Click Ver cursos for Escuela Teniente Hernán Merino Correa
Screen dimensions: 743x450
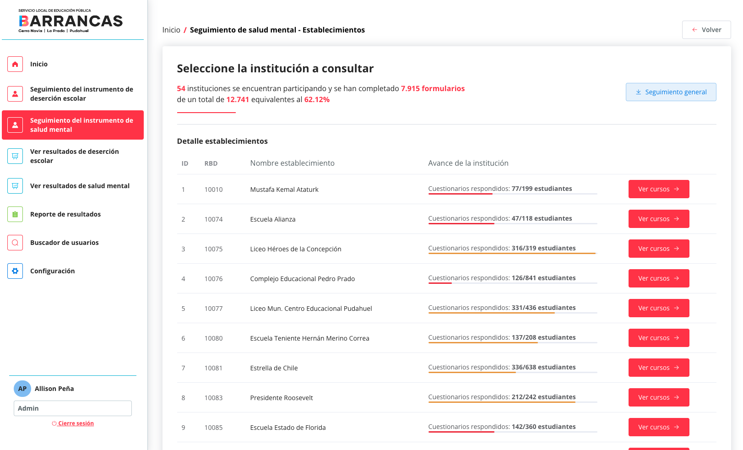[659, 338]
